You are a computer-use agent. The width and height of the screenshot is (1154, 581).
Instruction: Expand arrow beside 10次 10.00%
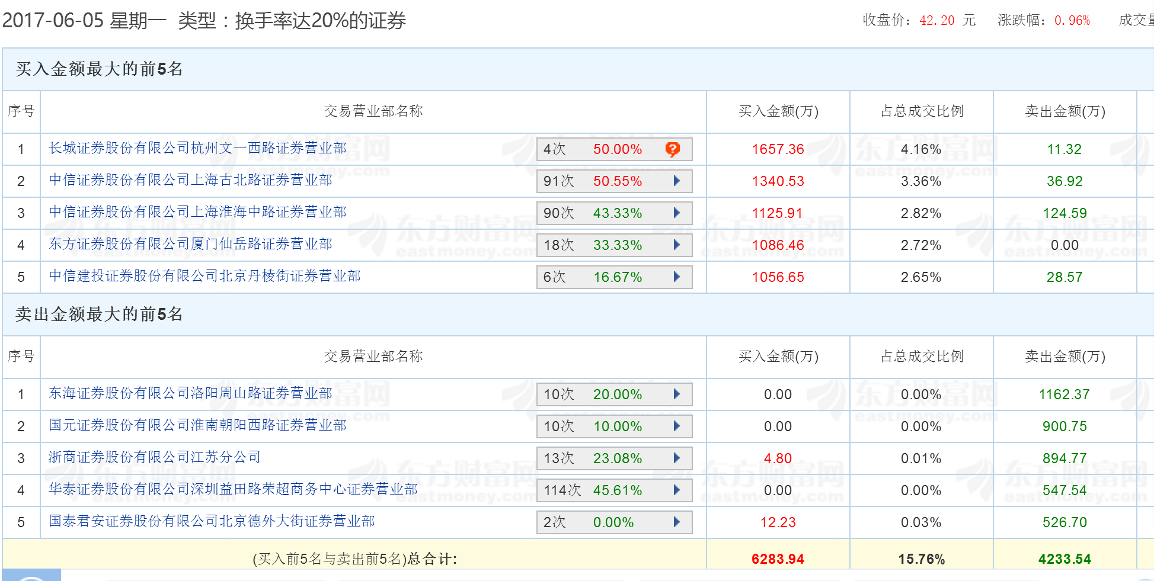(677, 426)
